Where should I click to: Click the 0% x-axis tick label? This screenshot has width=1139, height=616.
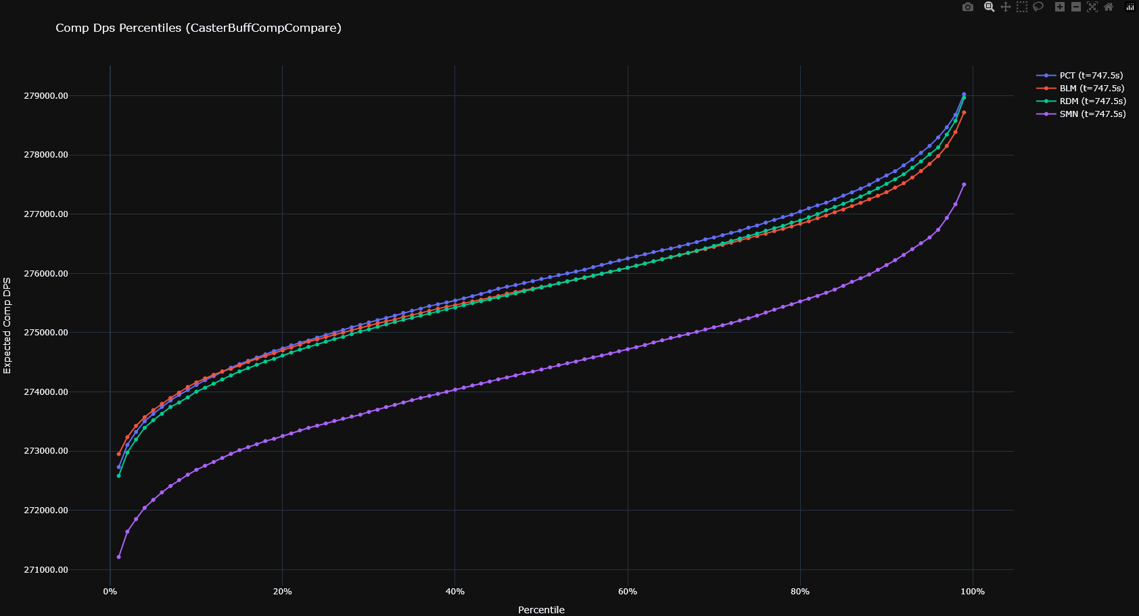[110, 592]
